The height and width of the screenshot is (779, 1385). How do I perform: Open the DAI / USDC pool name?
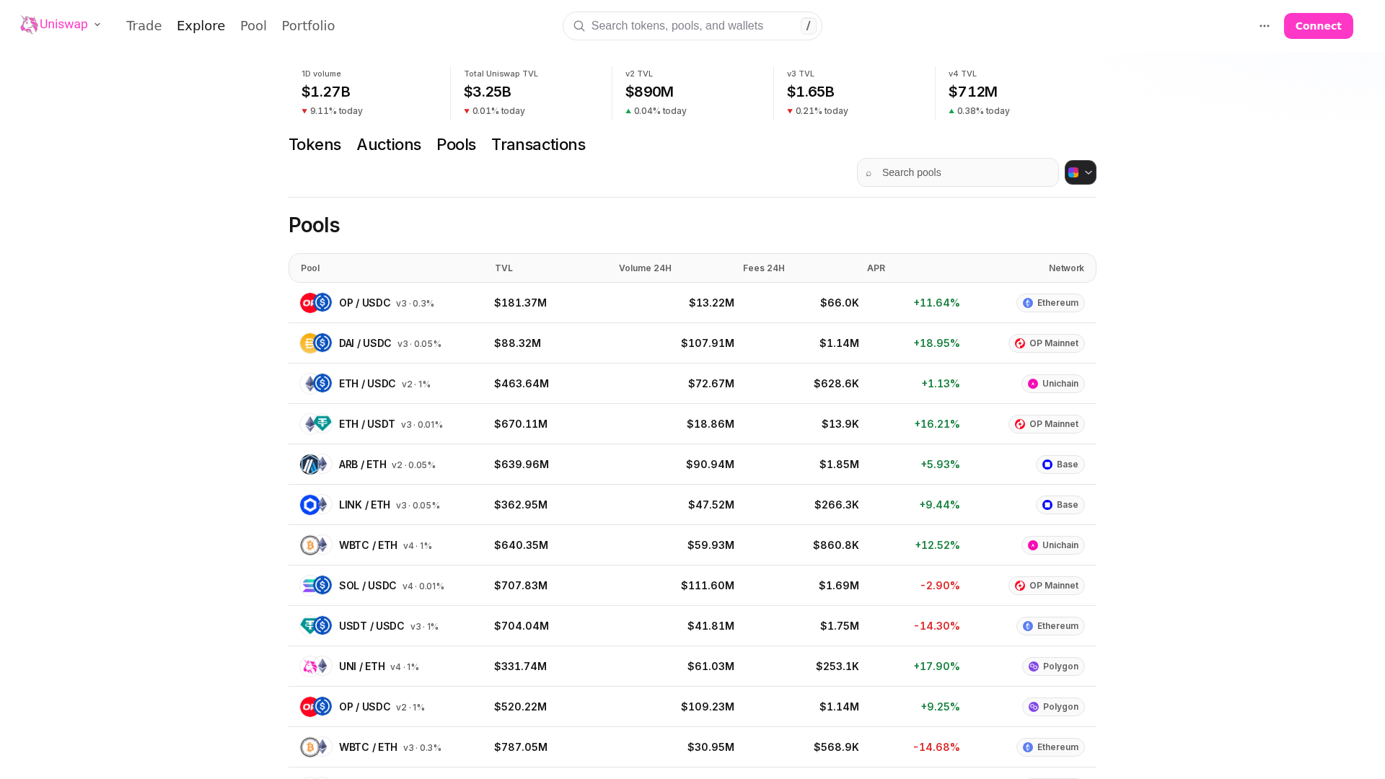click(x=365, y=343)
